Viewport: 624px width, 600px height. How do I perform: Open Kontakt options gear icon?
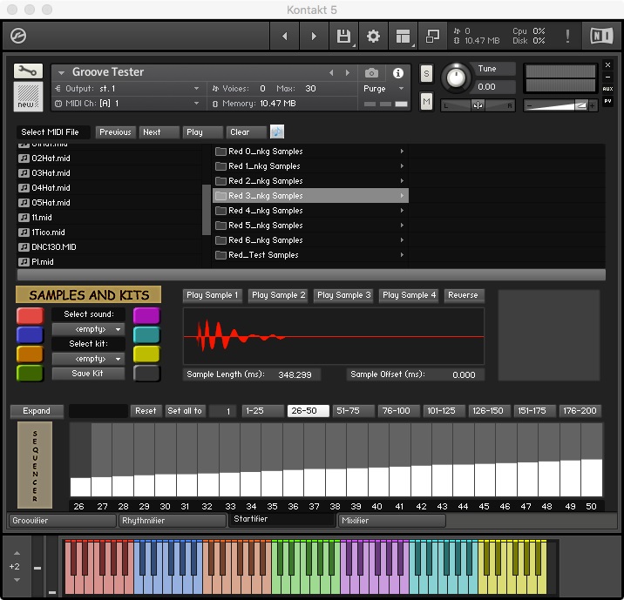pyautogui.click(x=373, y=37)
